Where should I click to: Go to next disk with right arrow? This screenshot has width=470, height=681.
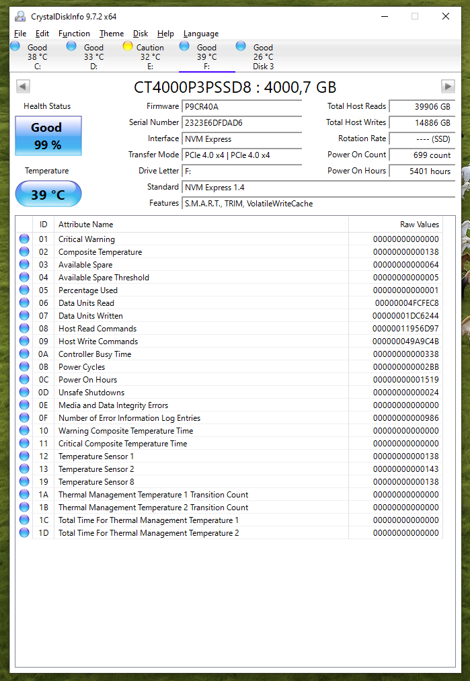[448, 86]
